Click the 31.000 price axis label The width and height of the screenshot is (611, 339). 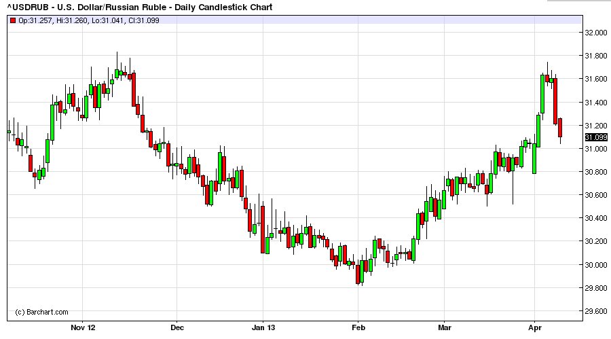[596, 149]
